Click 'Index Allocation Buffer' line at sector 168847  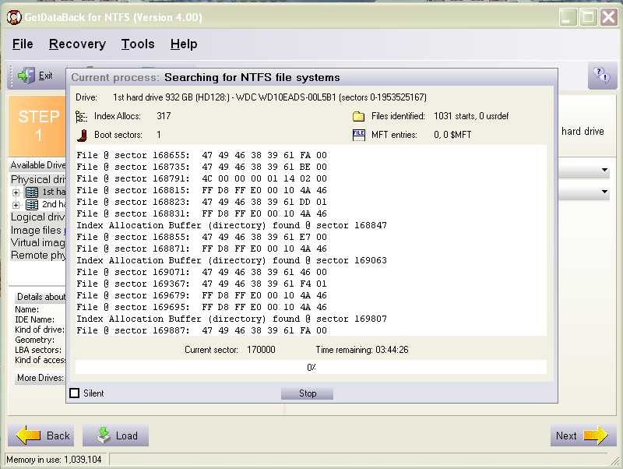(x=231, y=225)
